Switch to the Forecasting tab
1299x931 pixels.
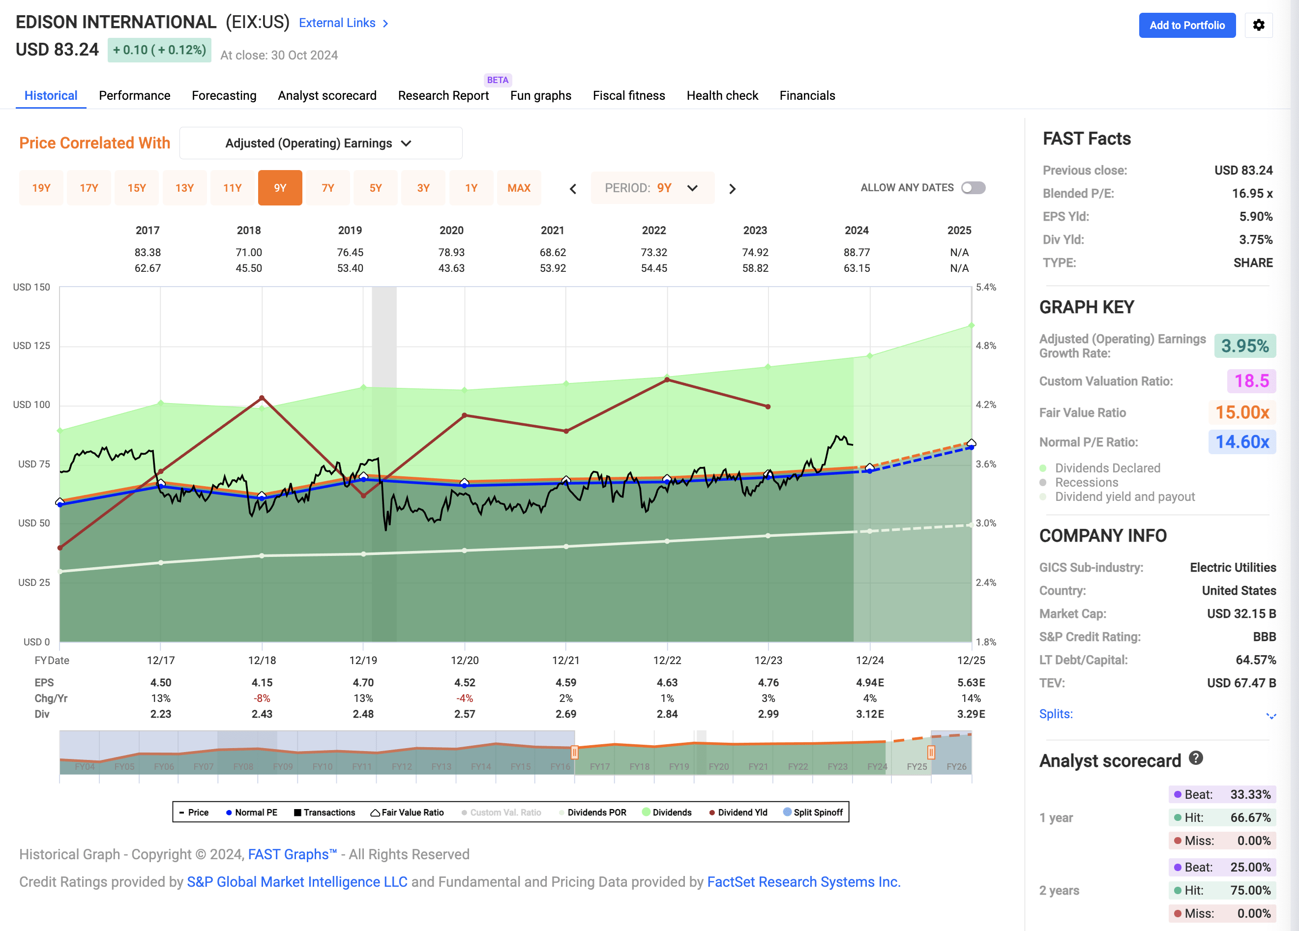click(224, 95)
